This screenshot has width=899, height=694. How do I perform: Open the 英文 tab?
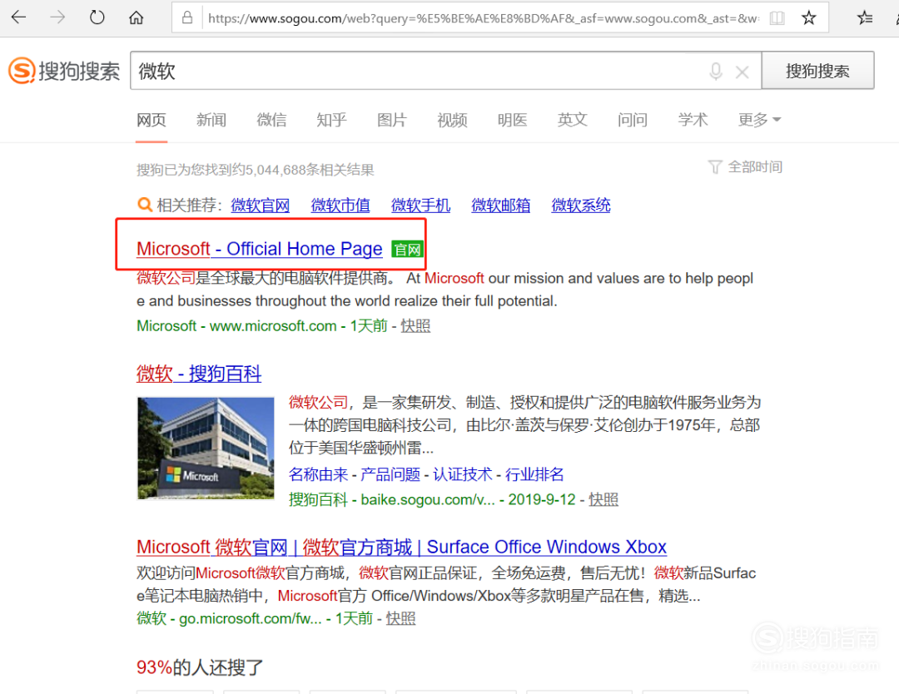pos(573,120)
